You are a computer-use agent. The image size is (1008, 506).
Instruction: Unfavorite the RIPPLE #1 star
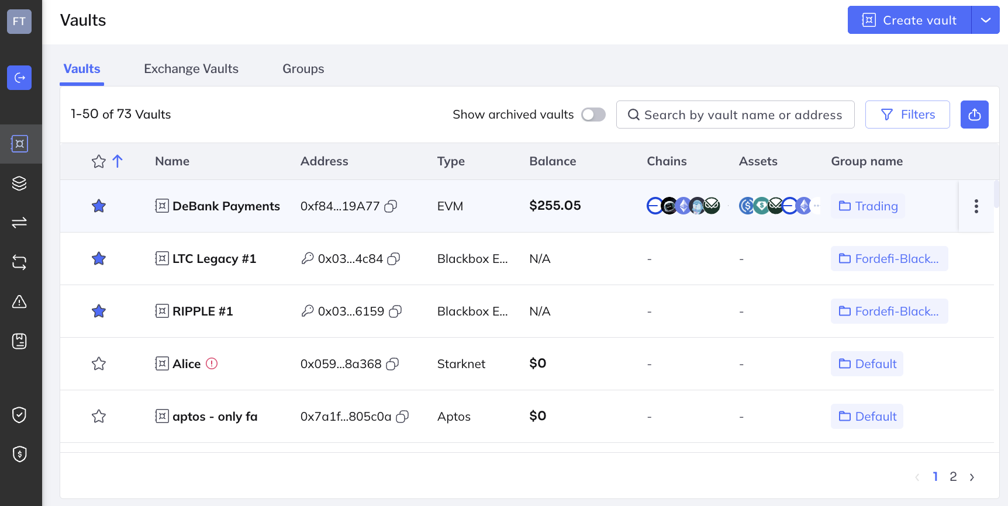point(99,311)
